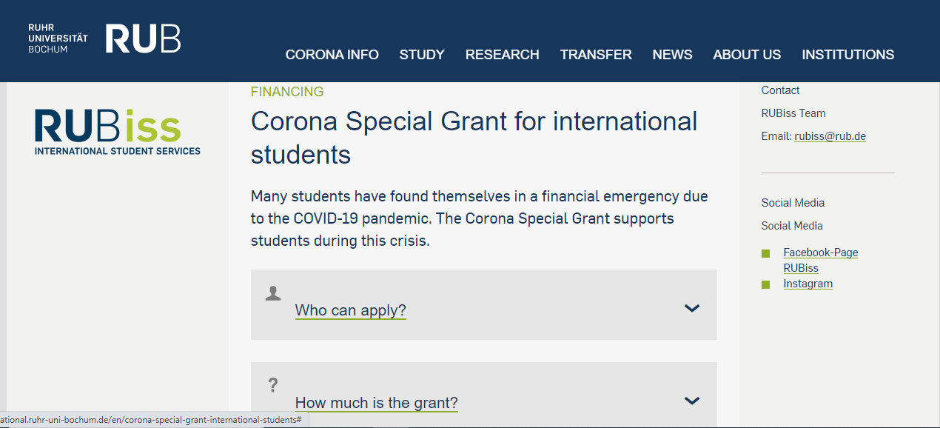Click the question mark icon beside grant amount
This screenshot has width=940, height=428.
273,385
